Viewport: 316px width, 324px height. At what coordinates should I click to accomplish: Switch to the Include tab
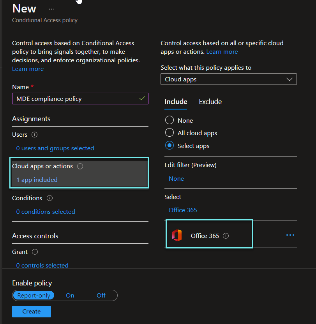pyautogui.click(x=176, y=102)
